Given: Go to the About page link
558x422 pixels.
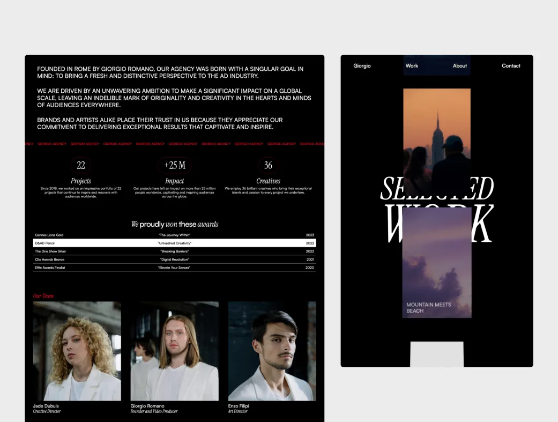Looking at the screenshot, I should click(x=459, y=66).
